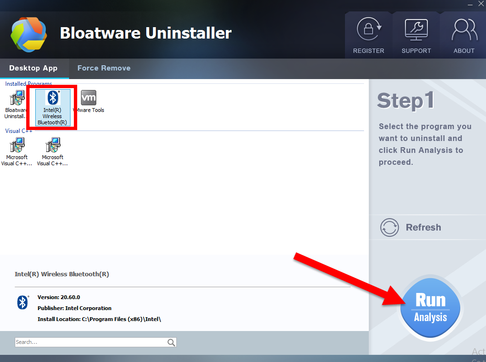The width and height of the screenshot is (486, 362).
Task: Open the Register lock icon
Action: click(368, 29)
